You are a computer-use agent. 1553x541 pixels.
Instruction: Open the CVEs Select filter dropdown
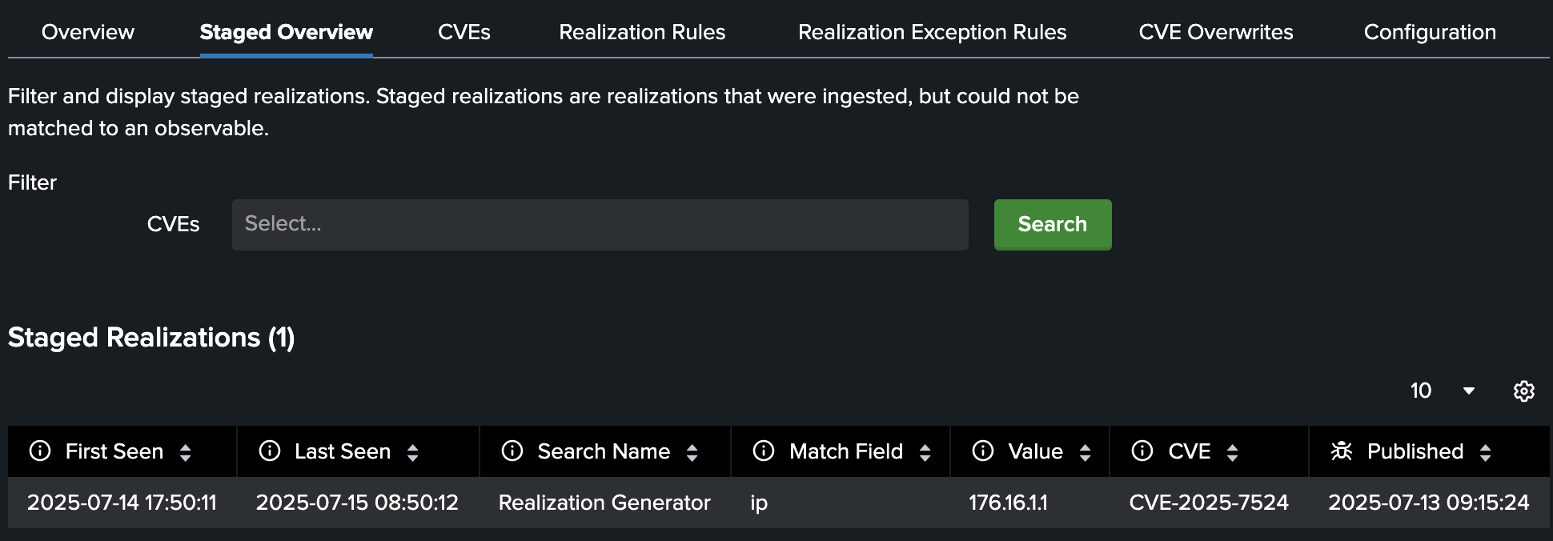coord(600,225)
